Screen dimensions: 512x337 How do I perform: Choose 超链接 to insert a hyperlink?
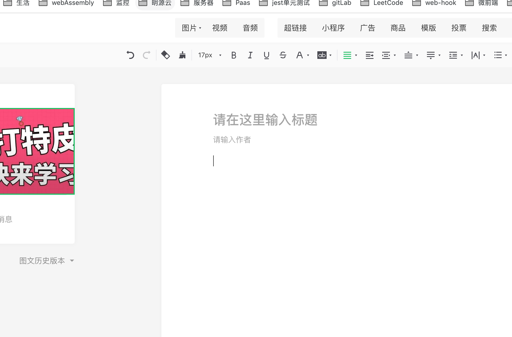click(295, 28)
